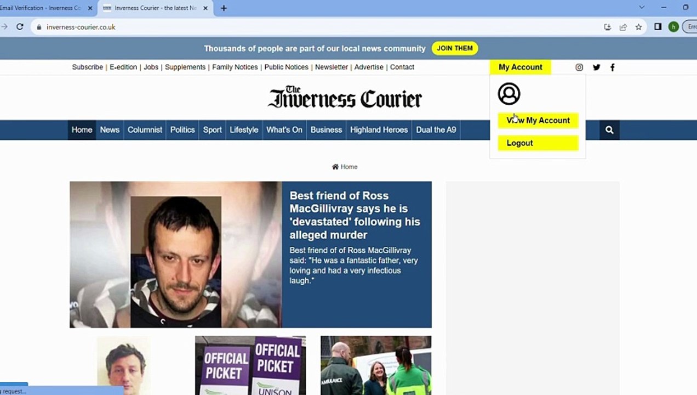The height and width of the screenshot is (395, 697).
Task: Open the Twitter social icon
Action: click(596, 67)
